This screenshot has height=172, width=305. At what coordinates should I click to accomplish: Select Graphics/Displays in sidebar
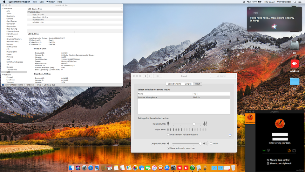[x=14, y=39]
